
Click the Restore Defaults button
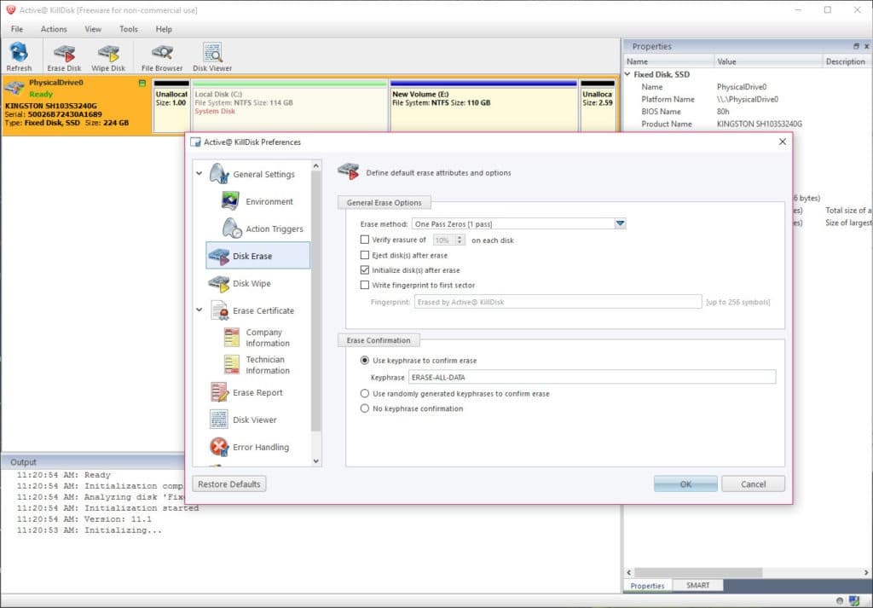[228, 484]
